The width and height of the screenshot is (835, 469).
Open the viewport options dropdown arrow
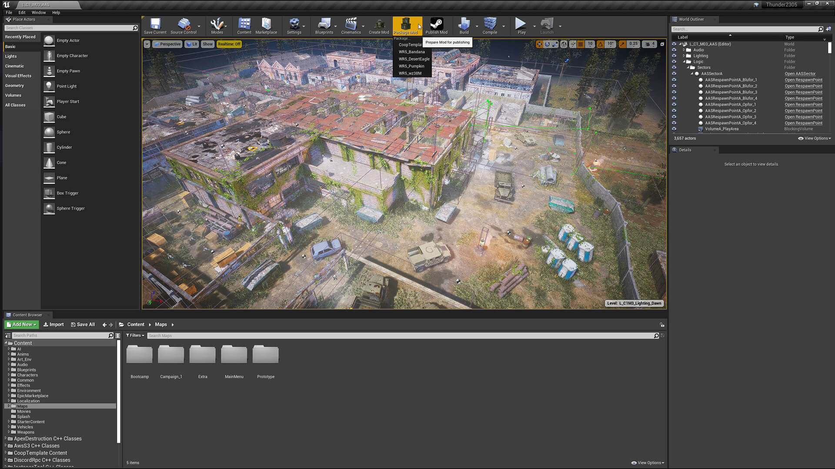coord(147,44)
